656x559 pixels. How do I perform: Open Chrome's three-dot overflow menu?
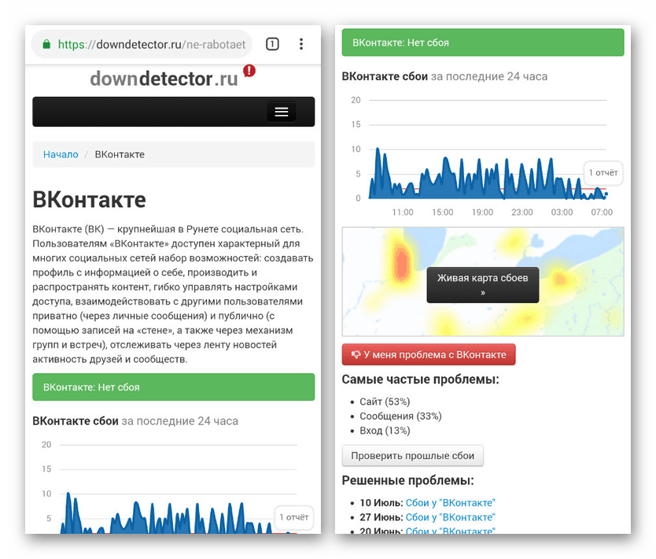point(301,44)
